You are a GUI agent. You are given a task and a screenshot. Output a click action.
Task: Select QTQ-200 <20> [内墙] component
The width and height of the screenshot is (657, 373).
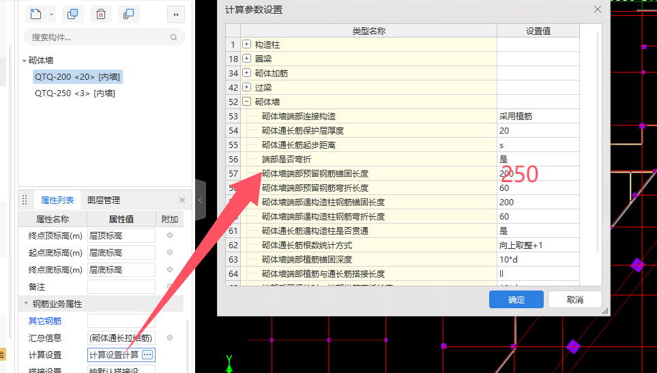pos(78,77)
